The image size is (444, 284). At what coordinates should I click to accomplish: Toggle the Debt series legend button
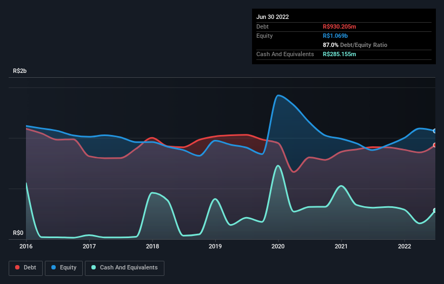(25, 268)
